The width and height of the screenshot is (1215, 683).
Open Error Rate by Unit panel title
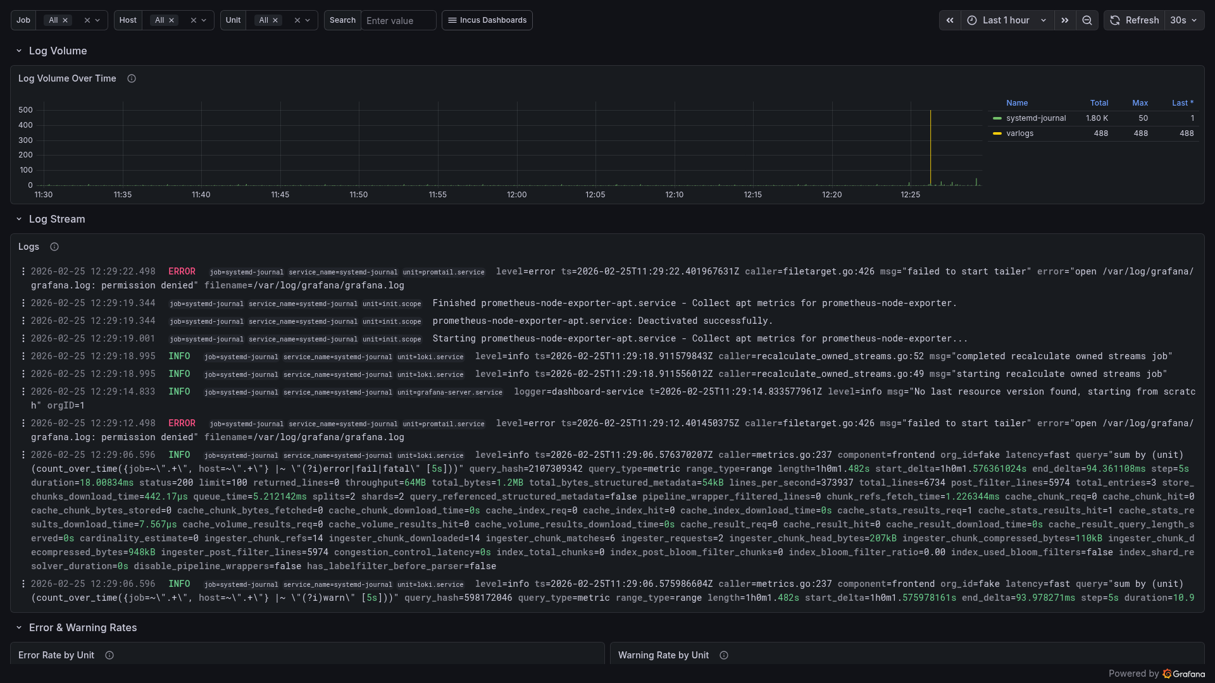[x=56, y=655]
